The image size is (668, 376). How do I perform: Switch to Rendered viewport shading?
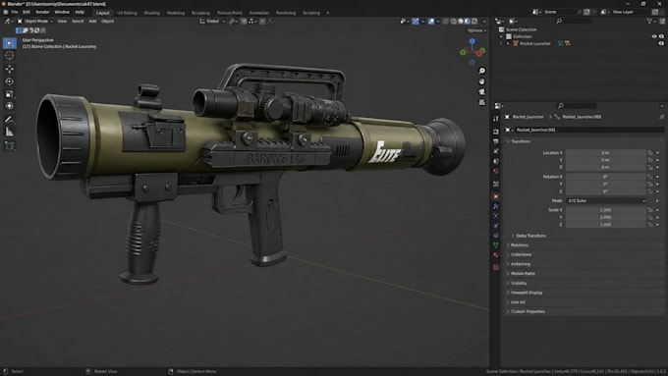(474, 22)
